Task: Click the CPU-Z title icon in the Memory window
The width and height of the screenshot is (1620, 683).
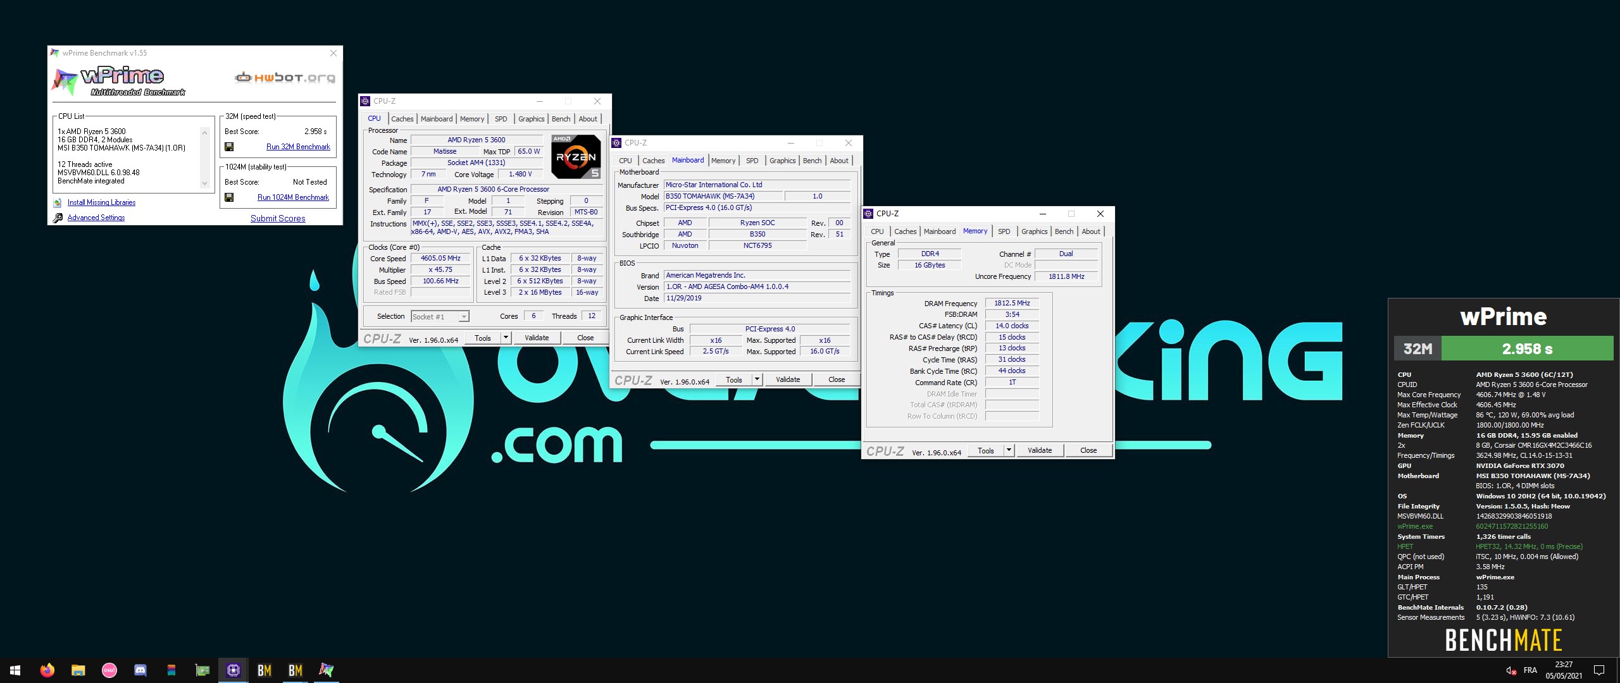Action: tap(868, 214)
